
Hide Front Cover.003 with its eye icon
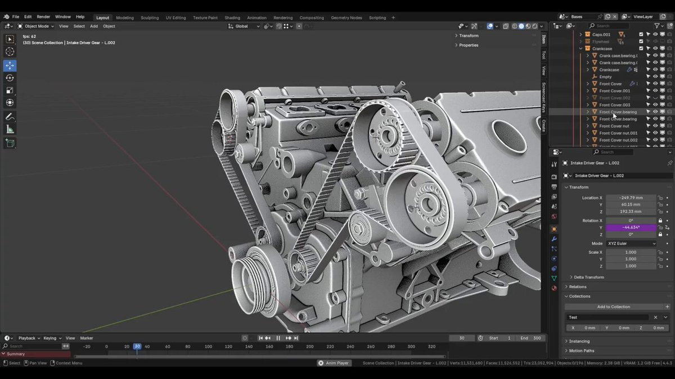pos(655,104)
